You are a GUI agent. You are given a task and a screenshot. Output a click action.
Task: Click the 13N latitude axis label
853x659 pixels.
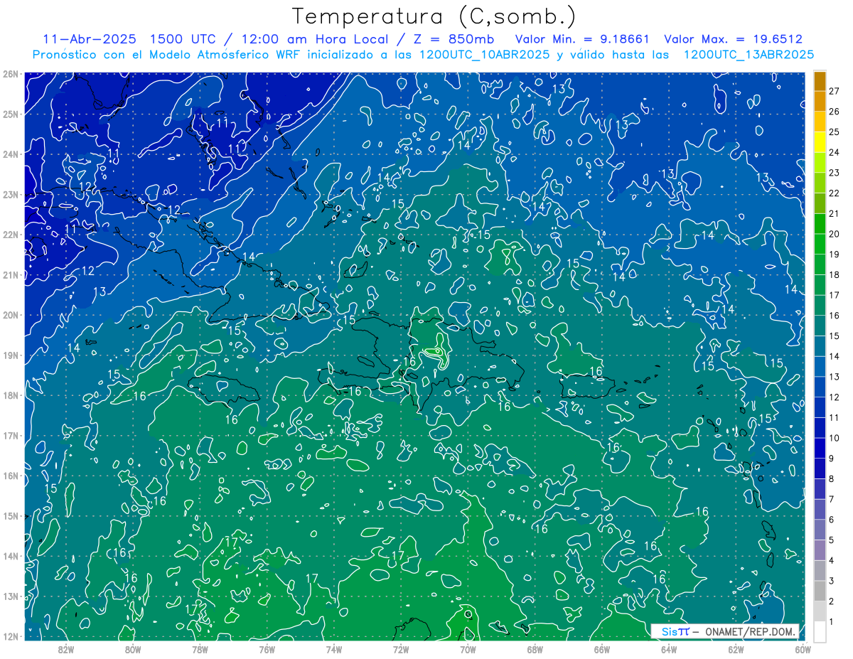coord(10,596)
